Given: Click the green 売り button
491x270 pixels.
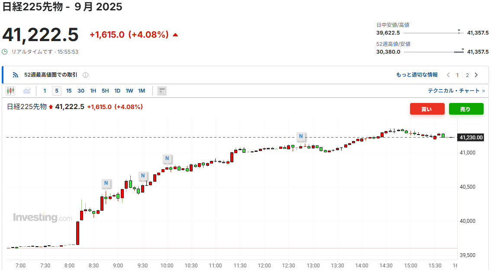Looking at the screenshot, I should [466, 109].
